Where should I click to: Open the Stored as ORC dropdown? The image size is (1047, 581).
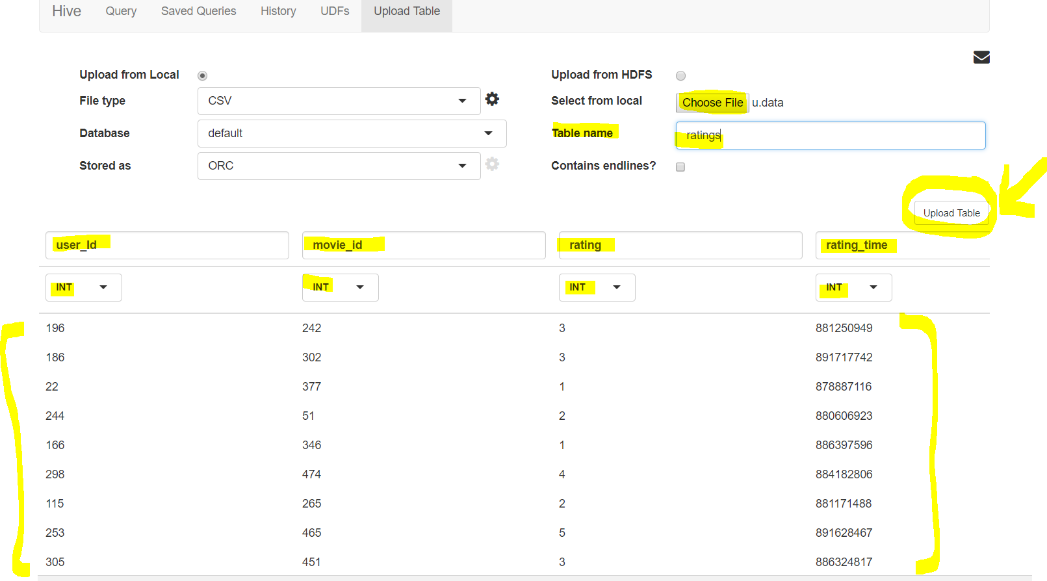(x=339, y=166)
